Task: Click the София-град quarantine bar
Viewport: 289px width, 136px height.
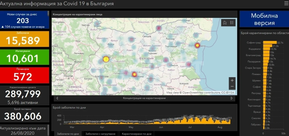Action: pyautogui.click(x=270, y=43)
